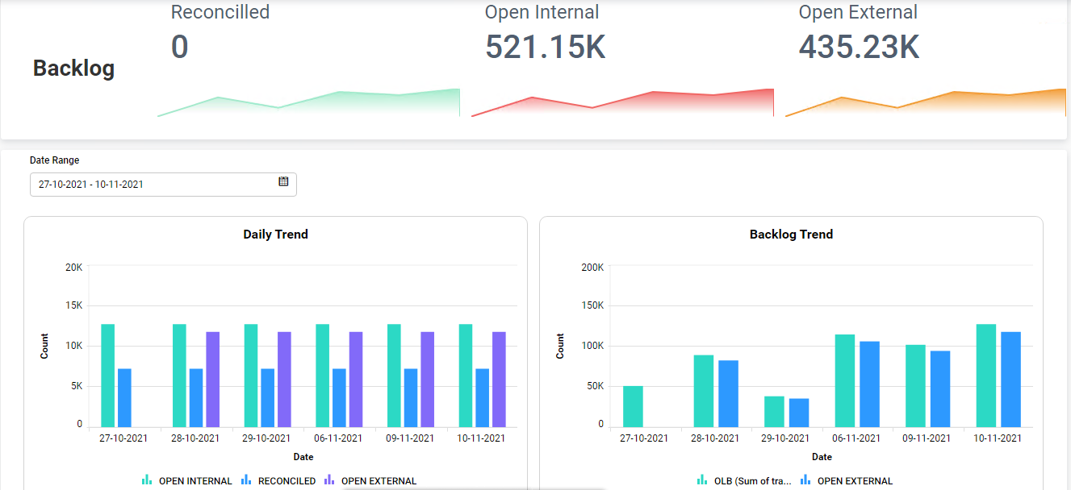Screen dimensions: 1071x490
Task: Toggle OPEN INTERNAL series label in Daily Trend legend
Action: point(195,481)
